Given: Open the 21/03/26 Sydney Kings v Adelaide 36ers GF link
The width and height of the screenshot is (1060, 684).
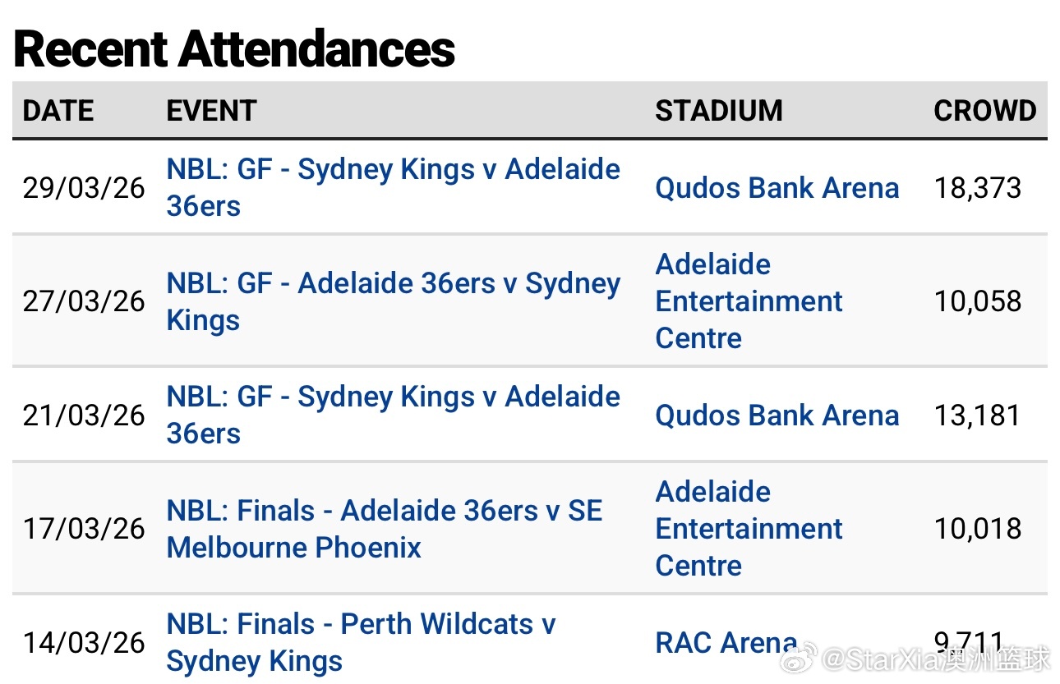Looking at the screenshot, I should [x=393, y=397].
